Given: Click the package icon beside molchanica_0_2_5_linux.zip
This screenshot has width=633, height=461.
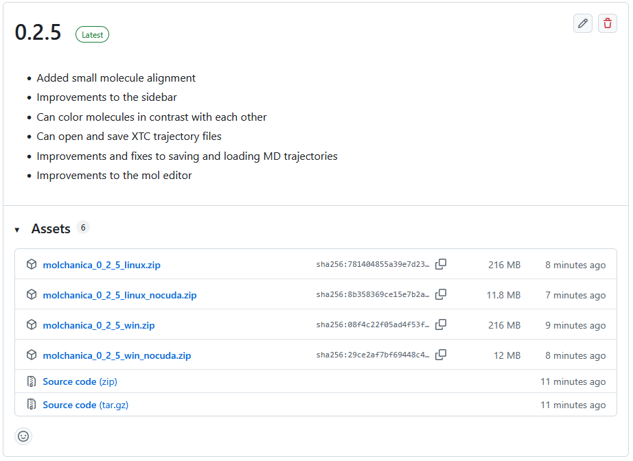Looking at the screenshot, I should (31, 264).
